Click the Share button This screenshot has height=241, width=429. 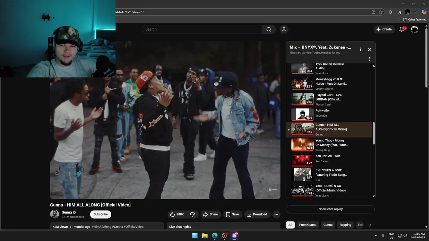point(210,214)
